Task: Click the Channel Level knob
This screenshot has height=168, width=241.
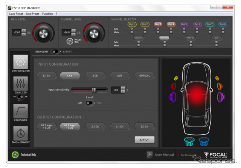Action: tap(94, 33)
